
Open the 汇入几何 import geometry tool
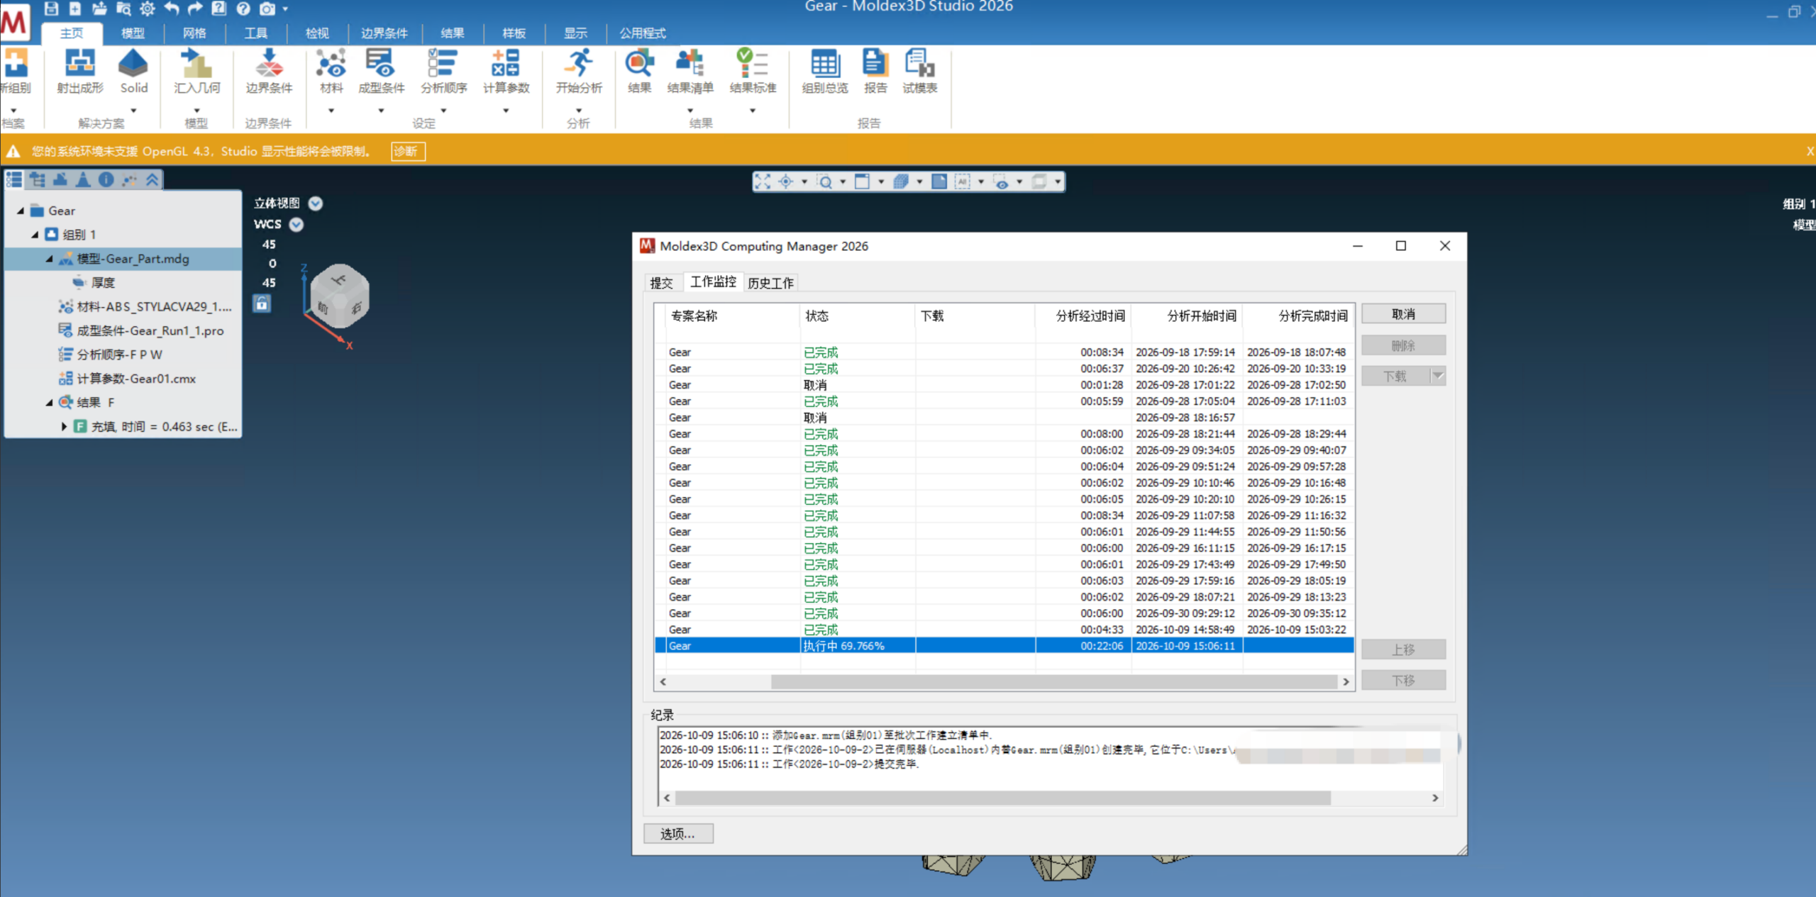196,71
